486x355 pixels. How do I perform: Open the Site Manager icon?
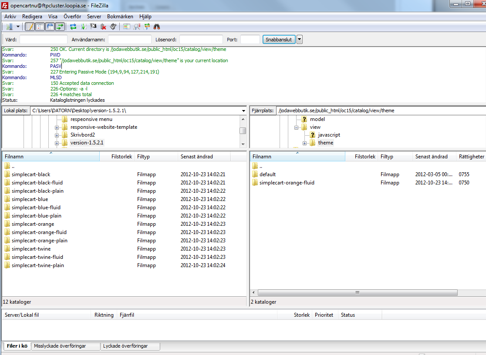coord(9,27)
